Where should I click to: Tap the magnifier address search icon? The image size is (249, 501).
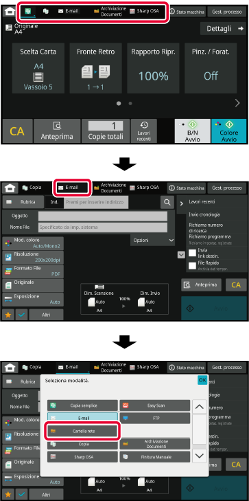(167, 202)
